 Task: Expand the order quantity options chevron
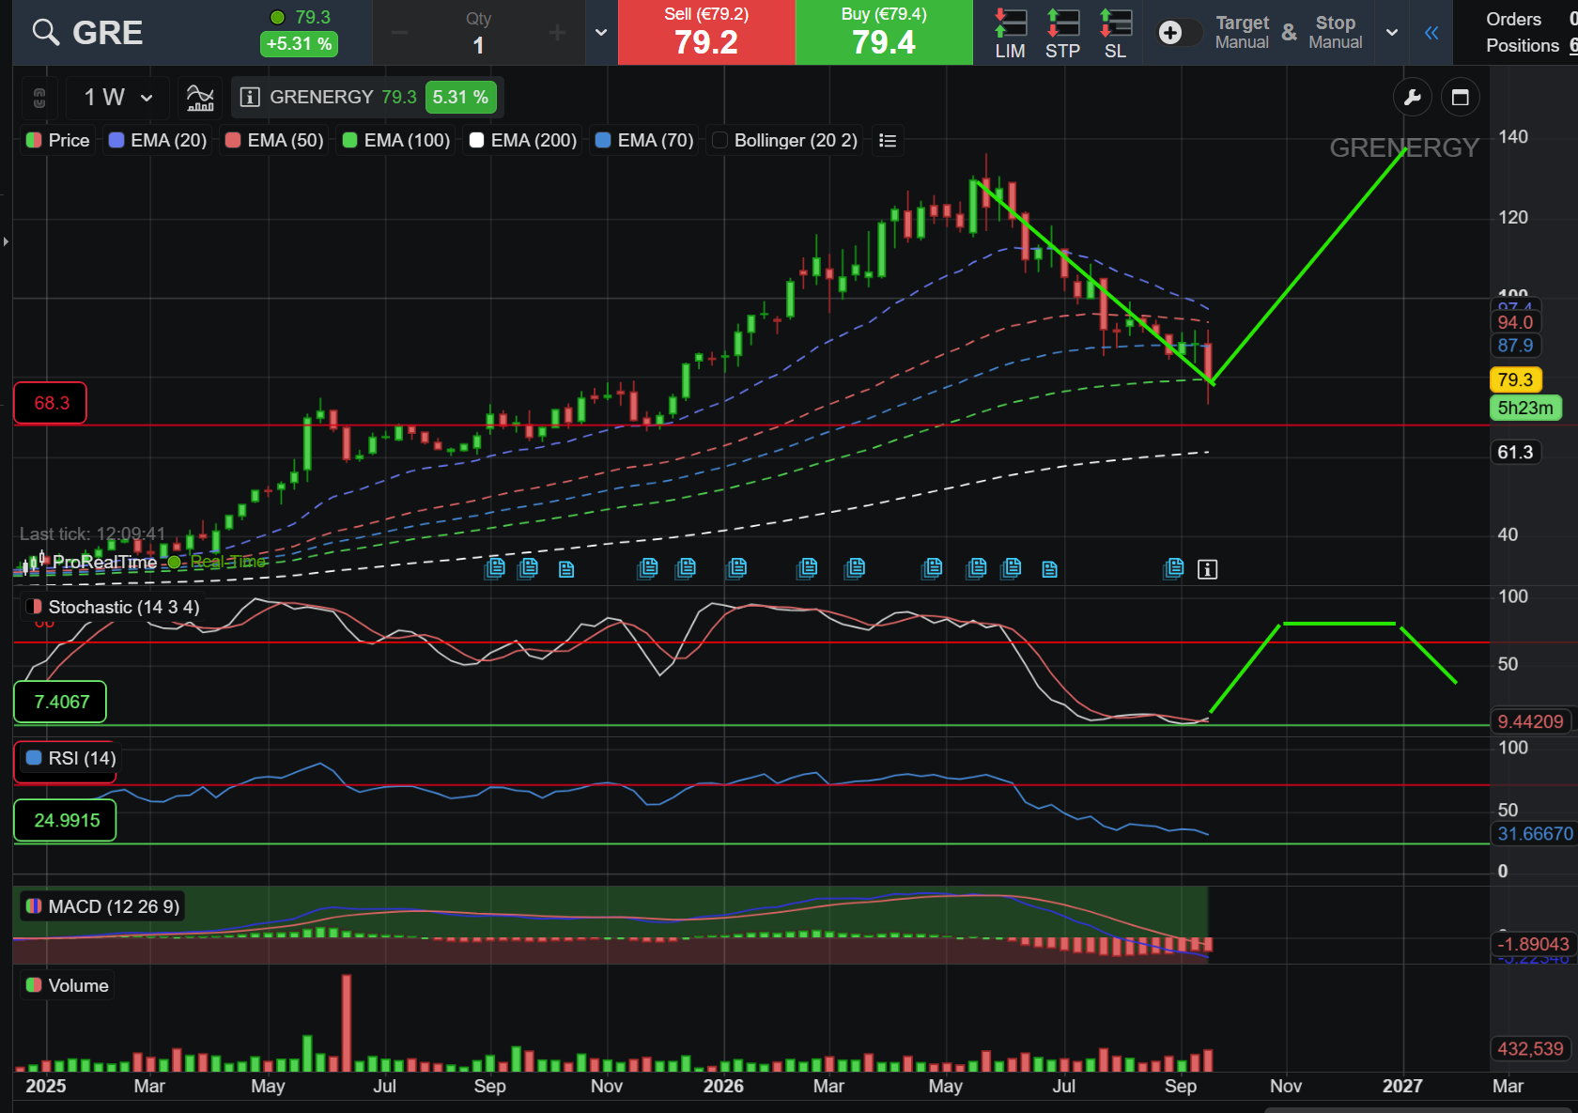coord(601,33)
